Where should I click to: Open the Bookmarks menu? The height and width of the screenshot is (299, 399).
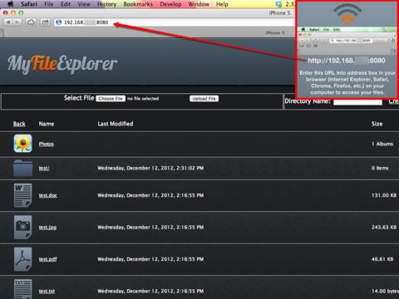[x=138, y=4]
